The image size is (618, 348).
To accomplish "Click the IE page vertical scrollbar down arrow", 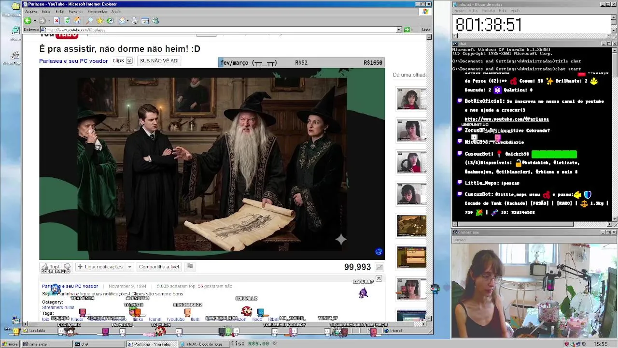I will [x=429, y=319].
